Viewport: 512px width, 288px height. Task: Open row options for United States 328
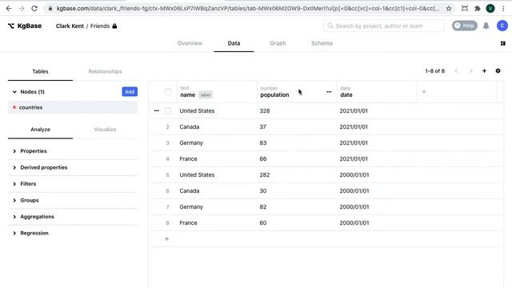click(157, 110)
